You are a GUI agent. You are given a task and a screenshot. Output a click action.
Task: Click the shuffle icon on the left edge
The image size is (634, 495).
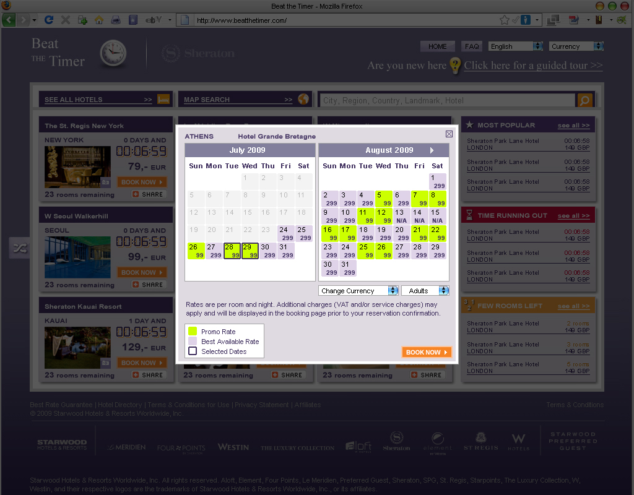20,247
